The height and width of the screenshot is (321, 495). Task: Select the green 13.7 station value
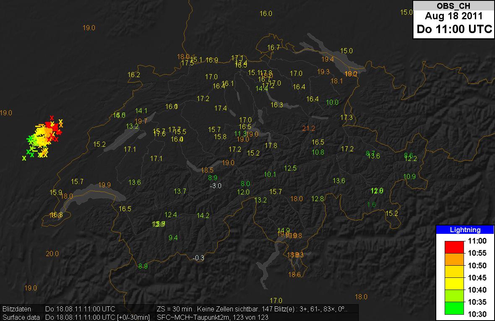click(180, 191)
